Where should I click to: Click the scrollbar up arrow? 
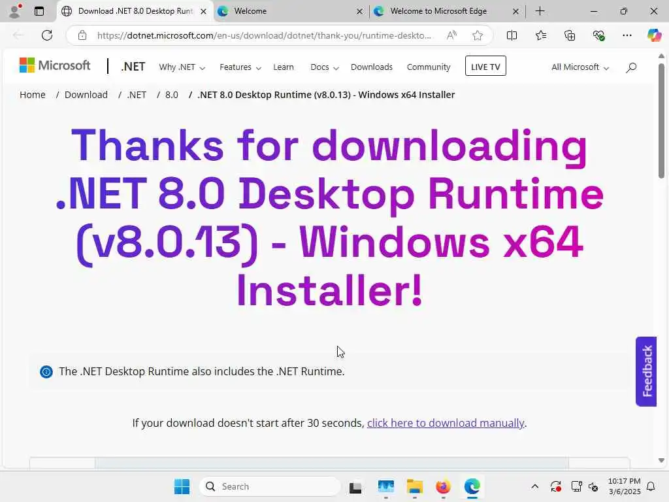661,56
